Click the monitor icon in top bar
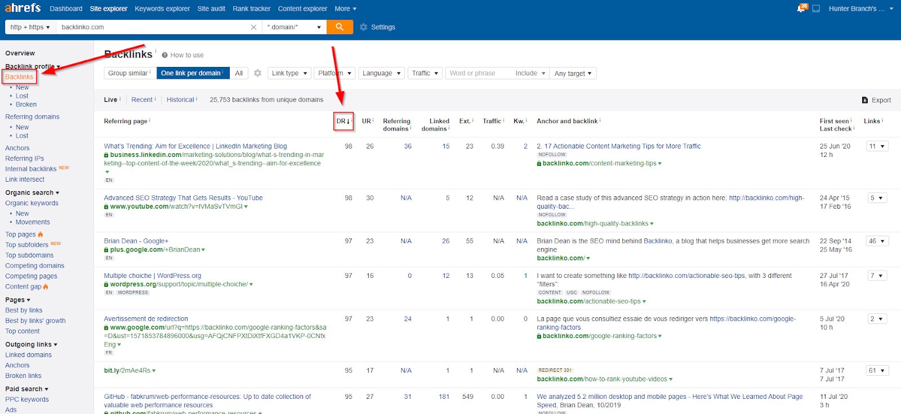Screen dimensions: 901x414 coord(816,8)
